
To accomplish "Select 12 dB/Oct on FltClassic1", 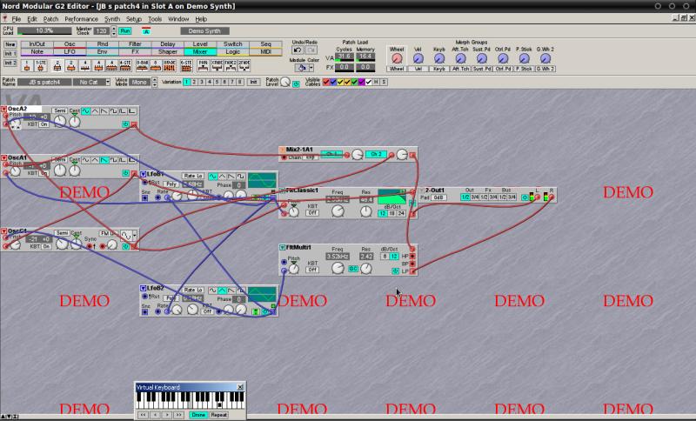I will (383, 213).
